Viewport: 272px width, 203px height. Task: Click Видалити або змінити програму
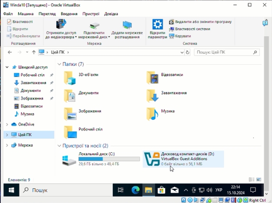point(200,22)
